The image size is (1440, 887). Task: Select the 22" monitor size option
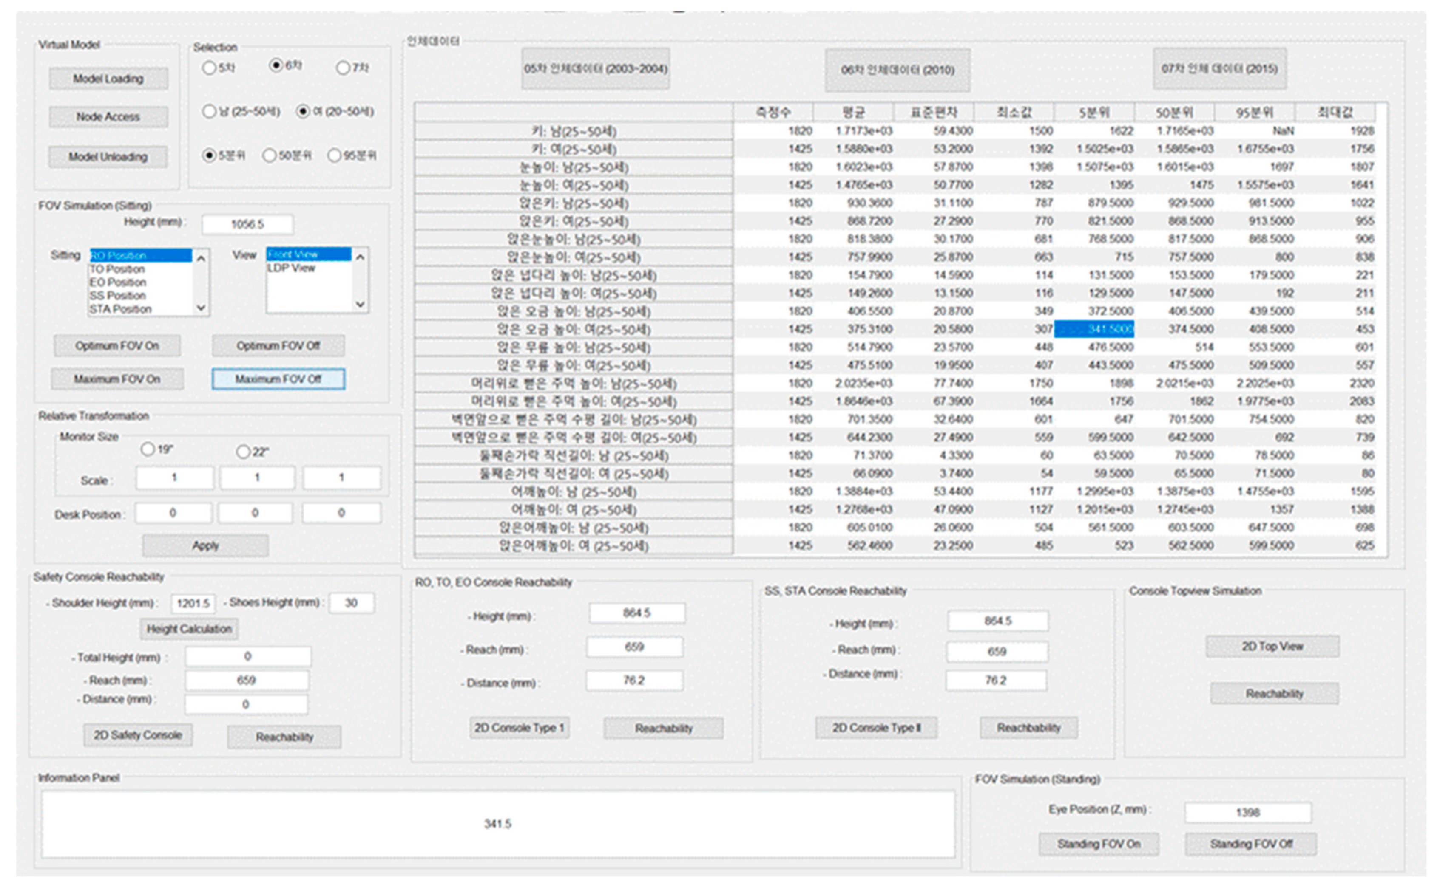click(x=243, y=452)
